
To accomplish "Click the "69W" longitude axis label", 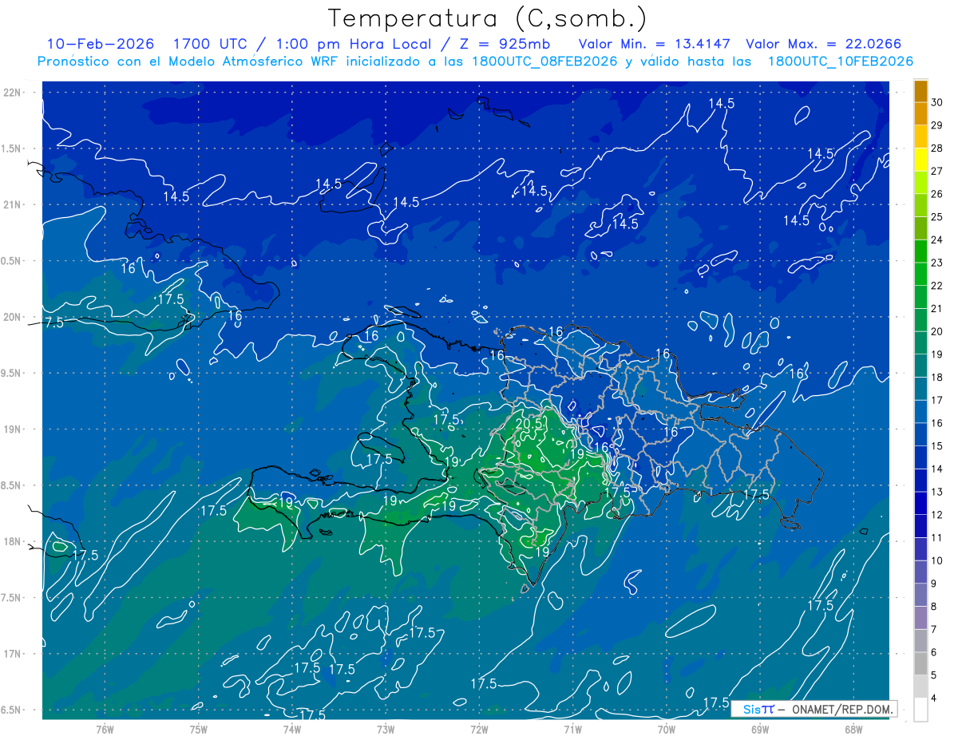I will (760, 730).
